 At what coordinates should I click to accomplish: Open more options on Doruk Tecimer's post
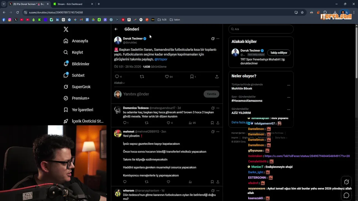coord(218,39)
